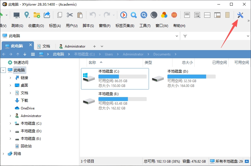The height and width of the screenshot is (166, 251).
Task: Expand the 网络 tree node
Action: 3,154
